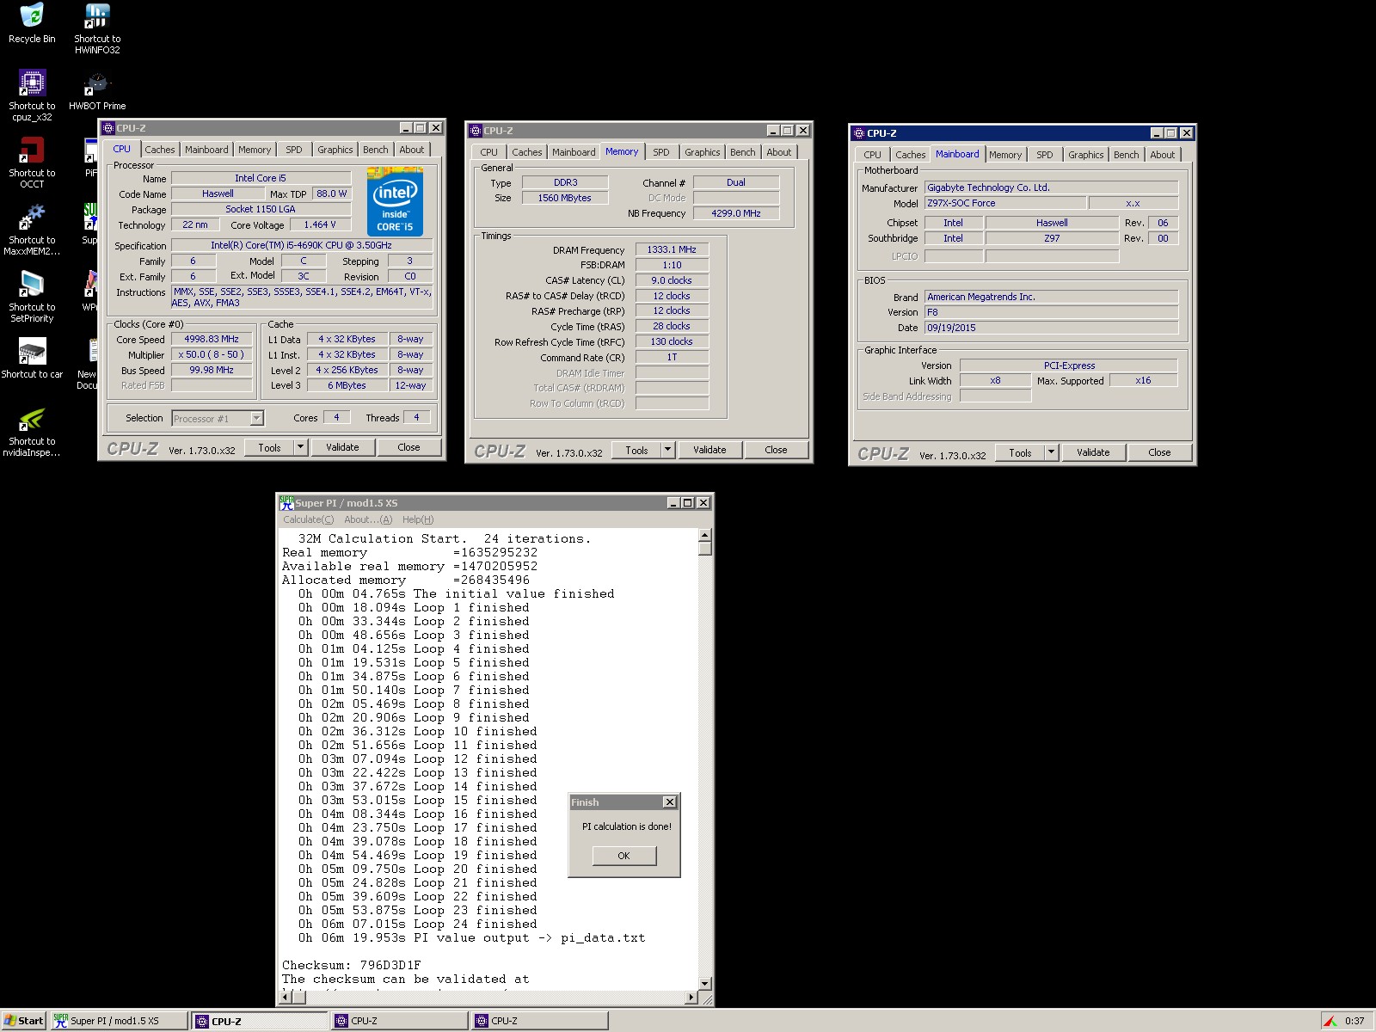The width and height of the screenshot is (1376, 1032).
Task: Open SPD tab in right CPU-Z window
Action: click(x=1044, y=155)
